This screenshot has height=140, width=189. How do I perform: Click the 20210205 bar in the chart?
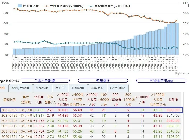point(177,39)
